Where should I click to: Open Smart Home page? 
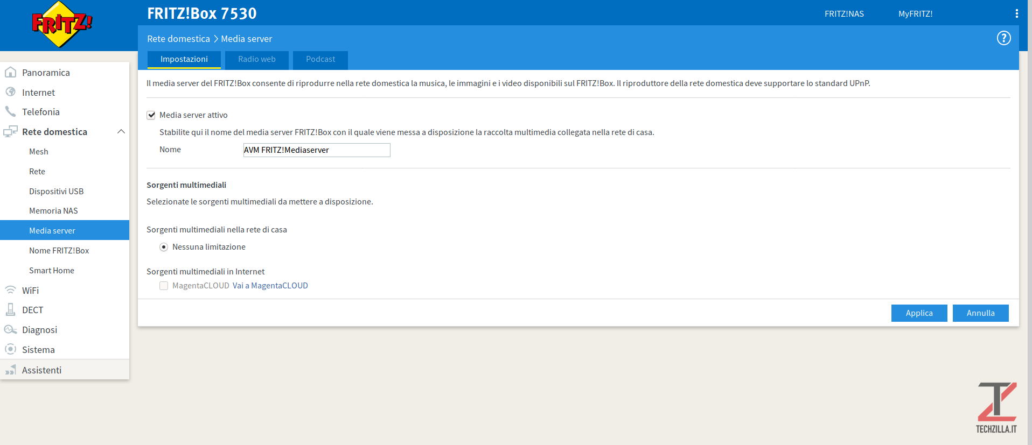(52, 271)
